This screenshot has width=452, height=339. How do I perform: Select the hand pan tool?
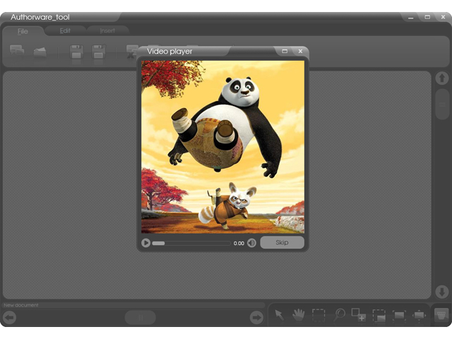click(x=298, y=315)
